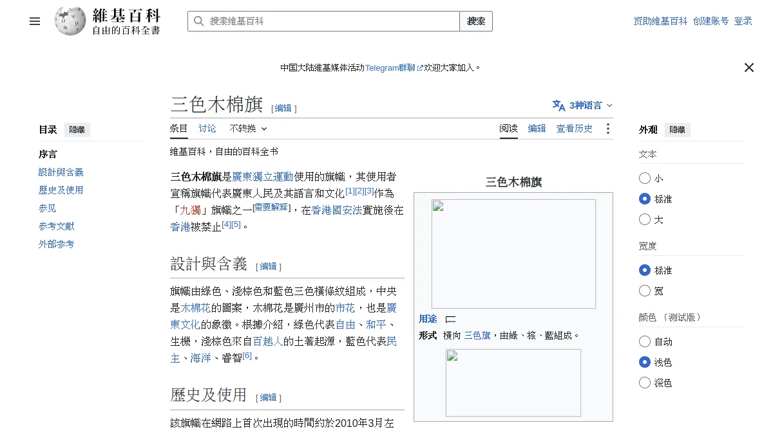
Task: Click the 登录 login link
Action: pyautogui.click(x=743, y=21)
